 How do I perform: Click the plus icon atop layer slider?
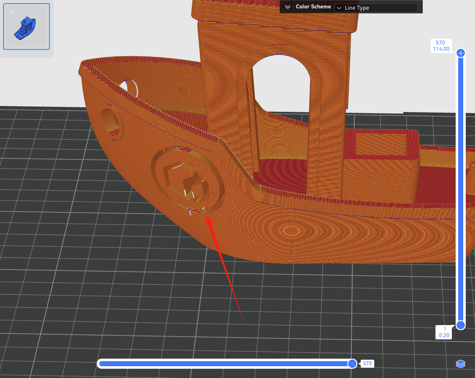coord(461,53)
